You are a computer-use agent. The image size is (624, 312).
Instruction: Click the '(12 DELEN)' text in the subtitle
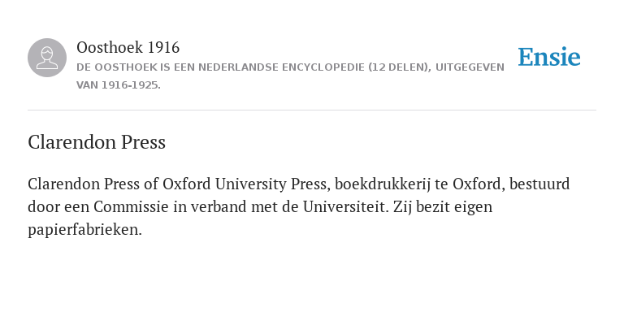tap(400, 67)
